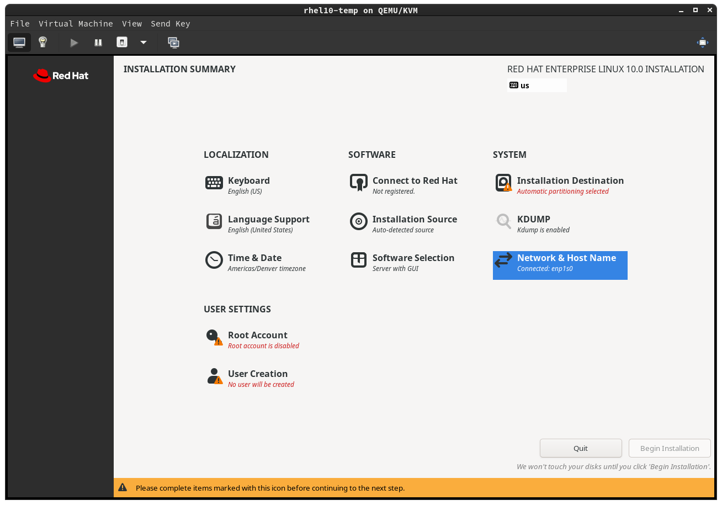722x505 pixels.
Task: Click 'Auto-detected source' status text
Action: click(403, 230)
